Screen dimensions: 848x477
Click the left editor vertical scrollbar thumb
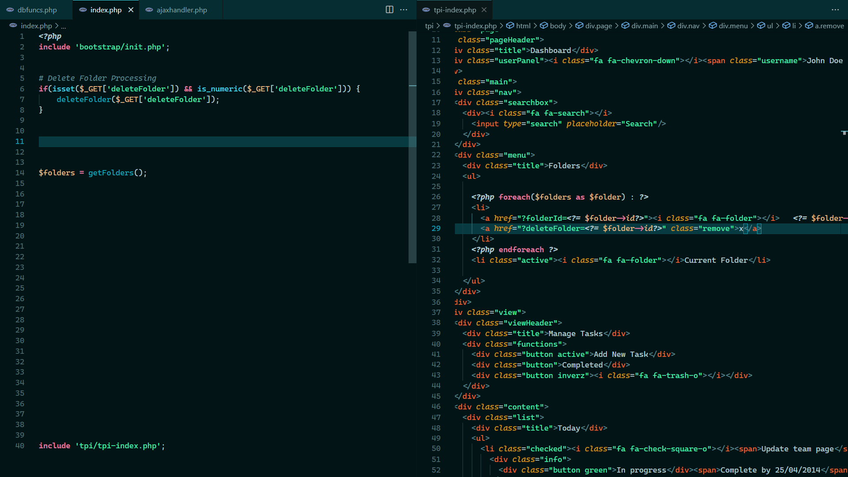point(413,147)
